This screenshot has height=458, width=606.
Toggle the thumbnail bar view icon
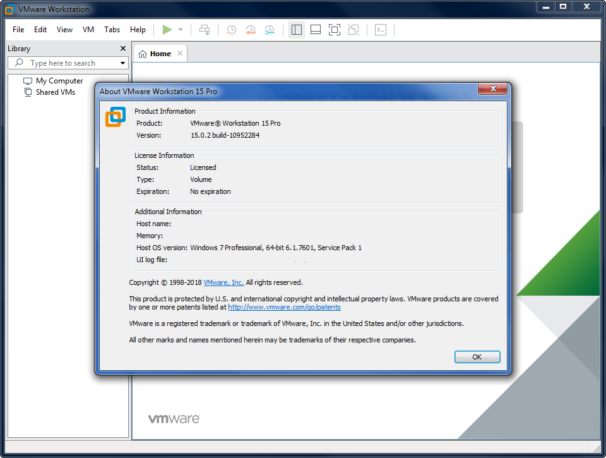click(x=316, y=30)
